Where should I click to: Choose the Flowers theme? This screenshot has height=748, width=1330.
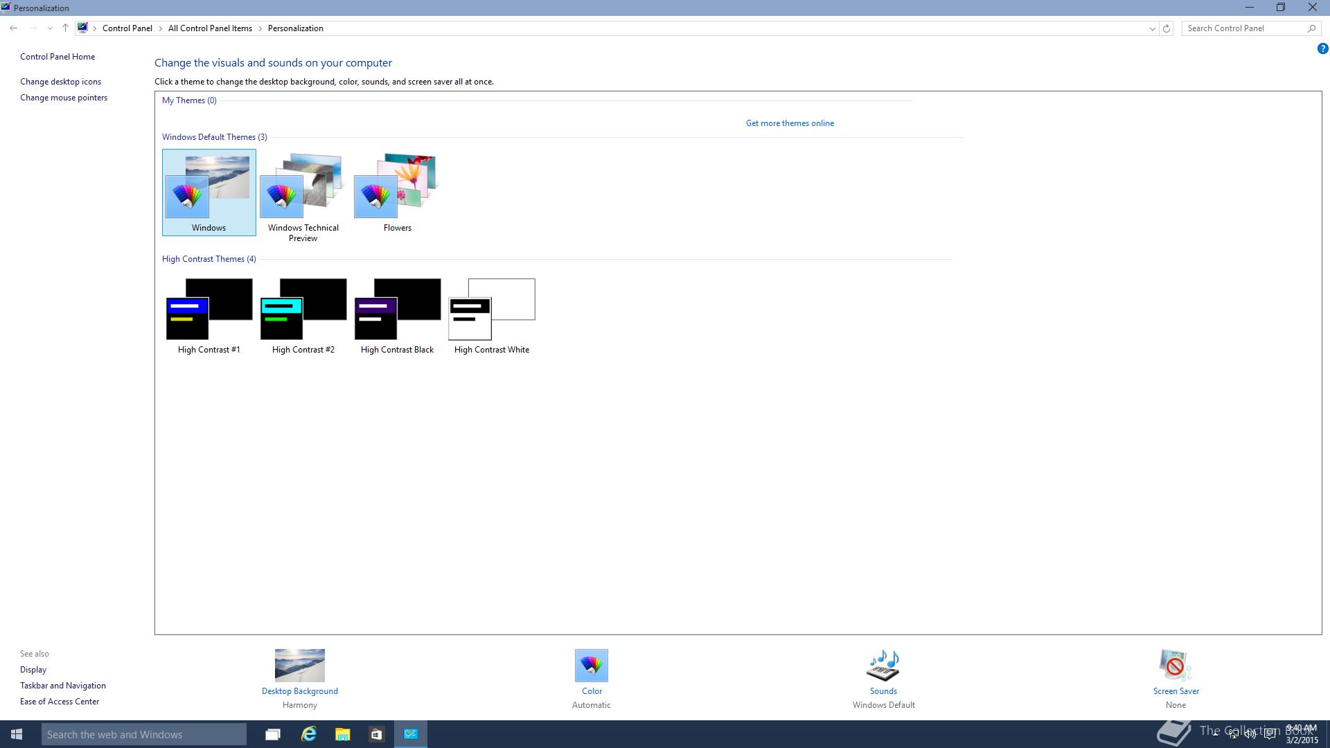coord(397,193)
